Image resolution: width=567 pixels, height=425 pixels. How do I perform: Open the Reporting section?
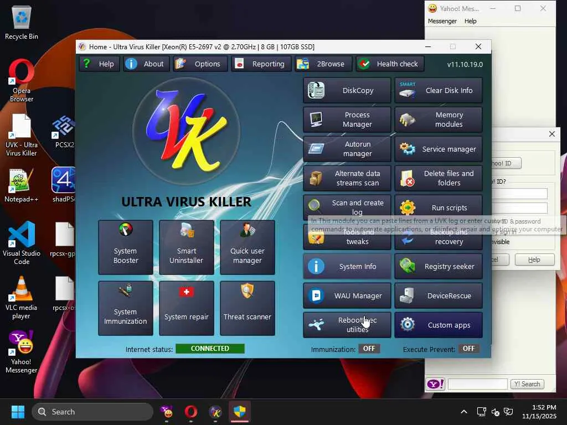(x=261, y=64)
